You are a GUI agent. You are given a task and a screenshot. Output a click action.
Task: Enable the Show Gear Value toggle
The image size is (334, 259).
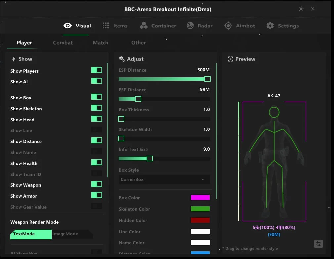pyautogui.click(x=97, y=206)
